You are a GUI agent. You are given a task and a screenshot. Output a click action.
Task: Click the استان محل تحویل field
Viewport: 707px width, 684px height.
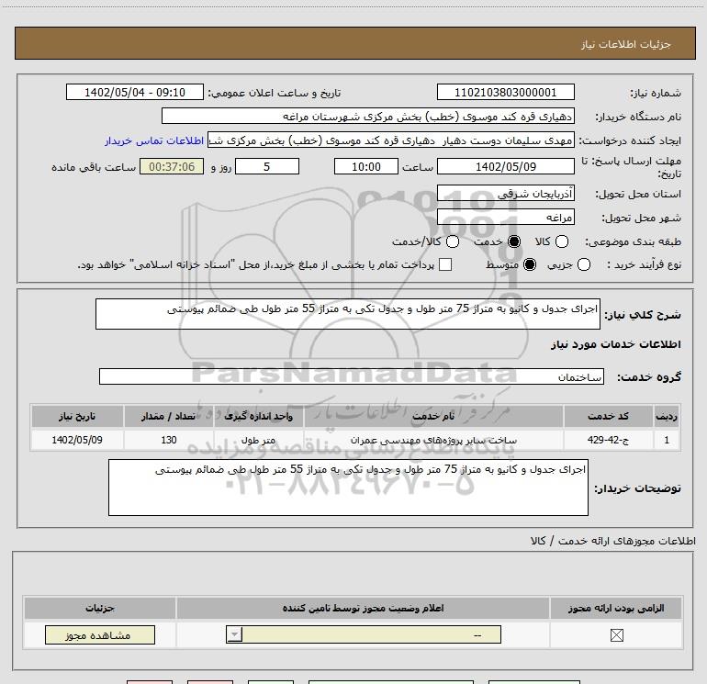click(505, 194)
